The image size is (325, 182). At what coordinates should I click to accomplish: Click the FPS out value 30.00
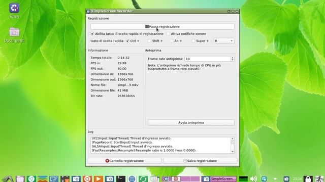[122, 69]
